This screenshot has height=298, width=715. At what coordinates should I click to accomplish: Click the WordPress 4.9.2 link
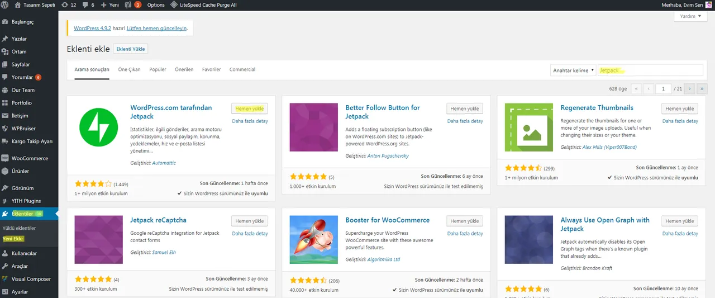92,28
